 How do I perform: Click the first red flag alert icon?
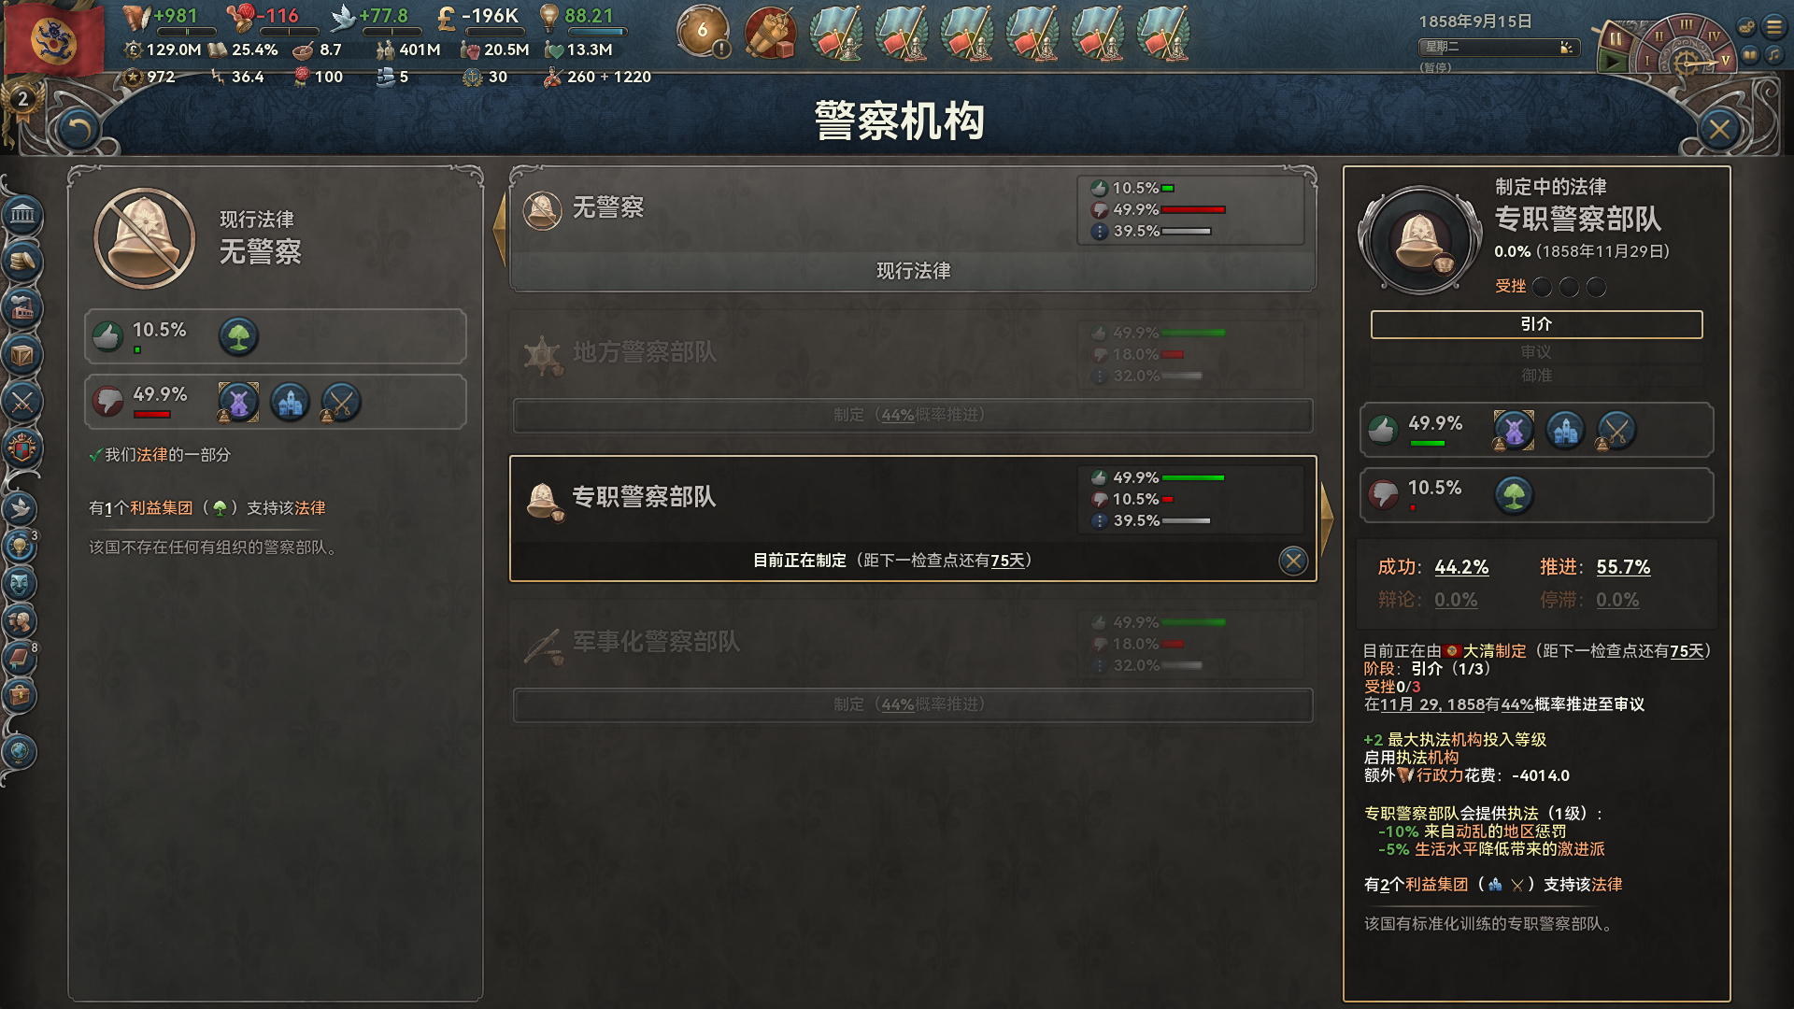coord(835,34)
